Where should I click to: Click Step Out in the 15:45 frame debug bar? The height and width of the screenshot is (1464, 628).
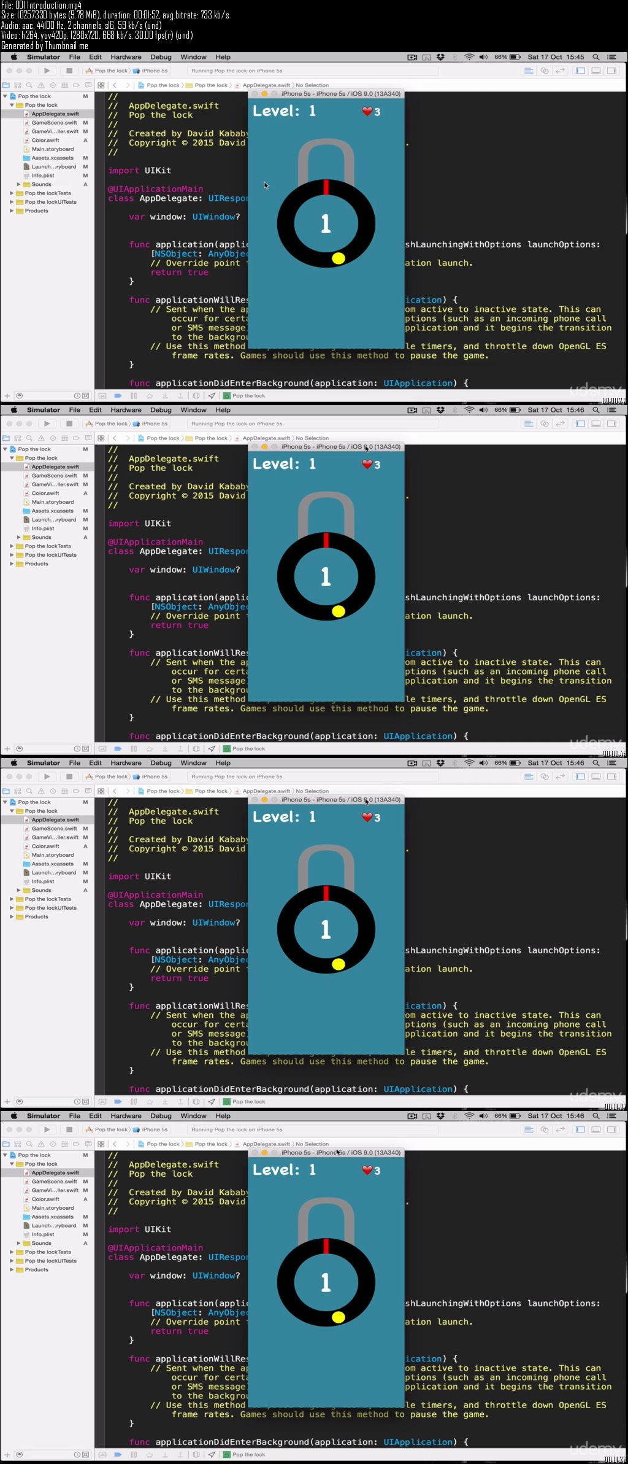180,396
